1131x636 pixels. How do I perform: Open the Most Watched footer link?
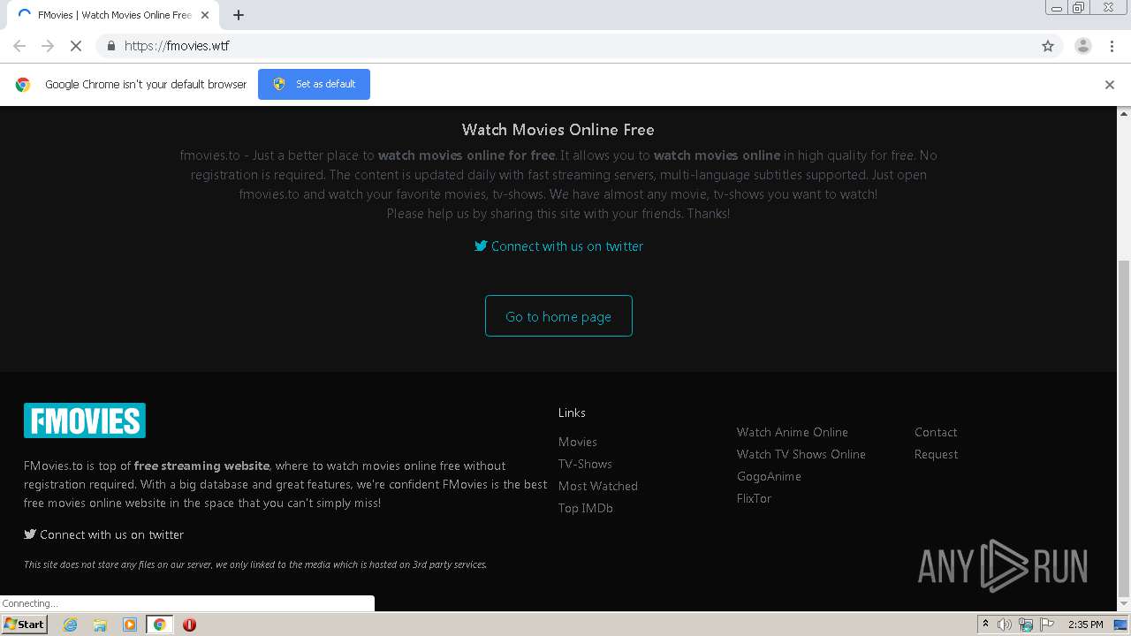click(x=598, y=486)
